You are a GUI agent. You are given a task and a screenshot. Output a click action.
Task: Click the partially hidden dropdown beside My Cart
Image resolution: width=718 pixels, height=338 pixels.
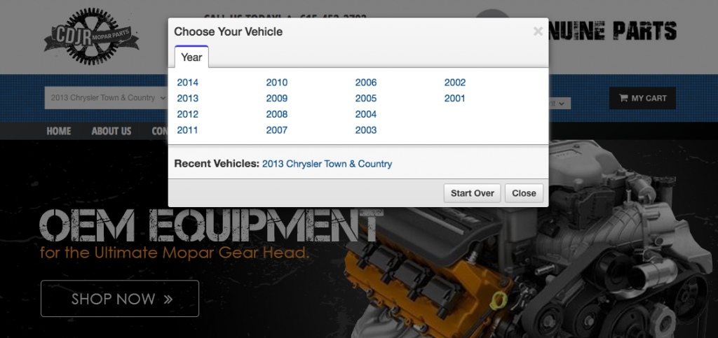560,104
